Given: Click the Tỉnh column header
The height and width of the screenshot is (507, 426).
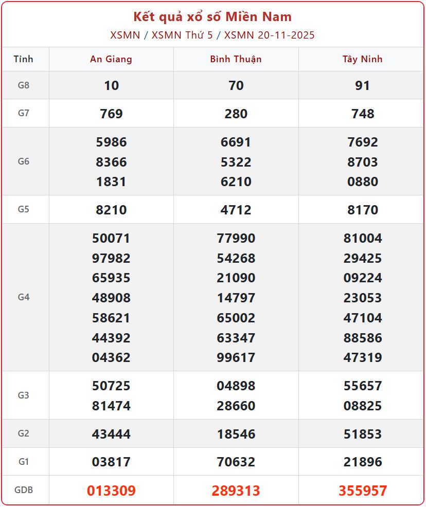Looking at the screenshot, I should 24,59.
